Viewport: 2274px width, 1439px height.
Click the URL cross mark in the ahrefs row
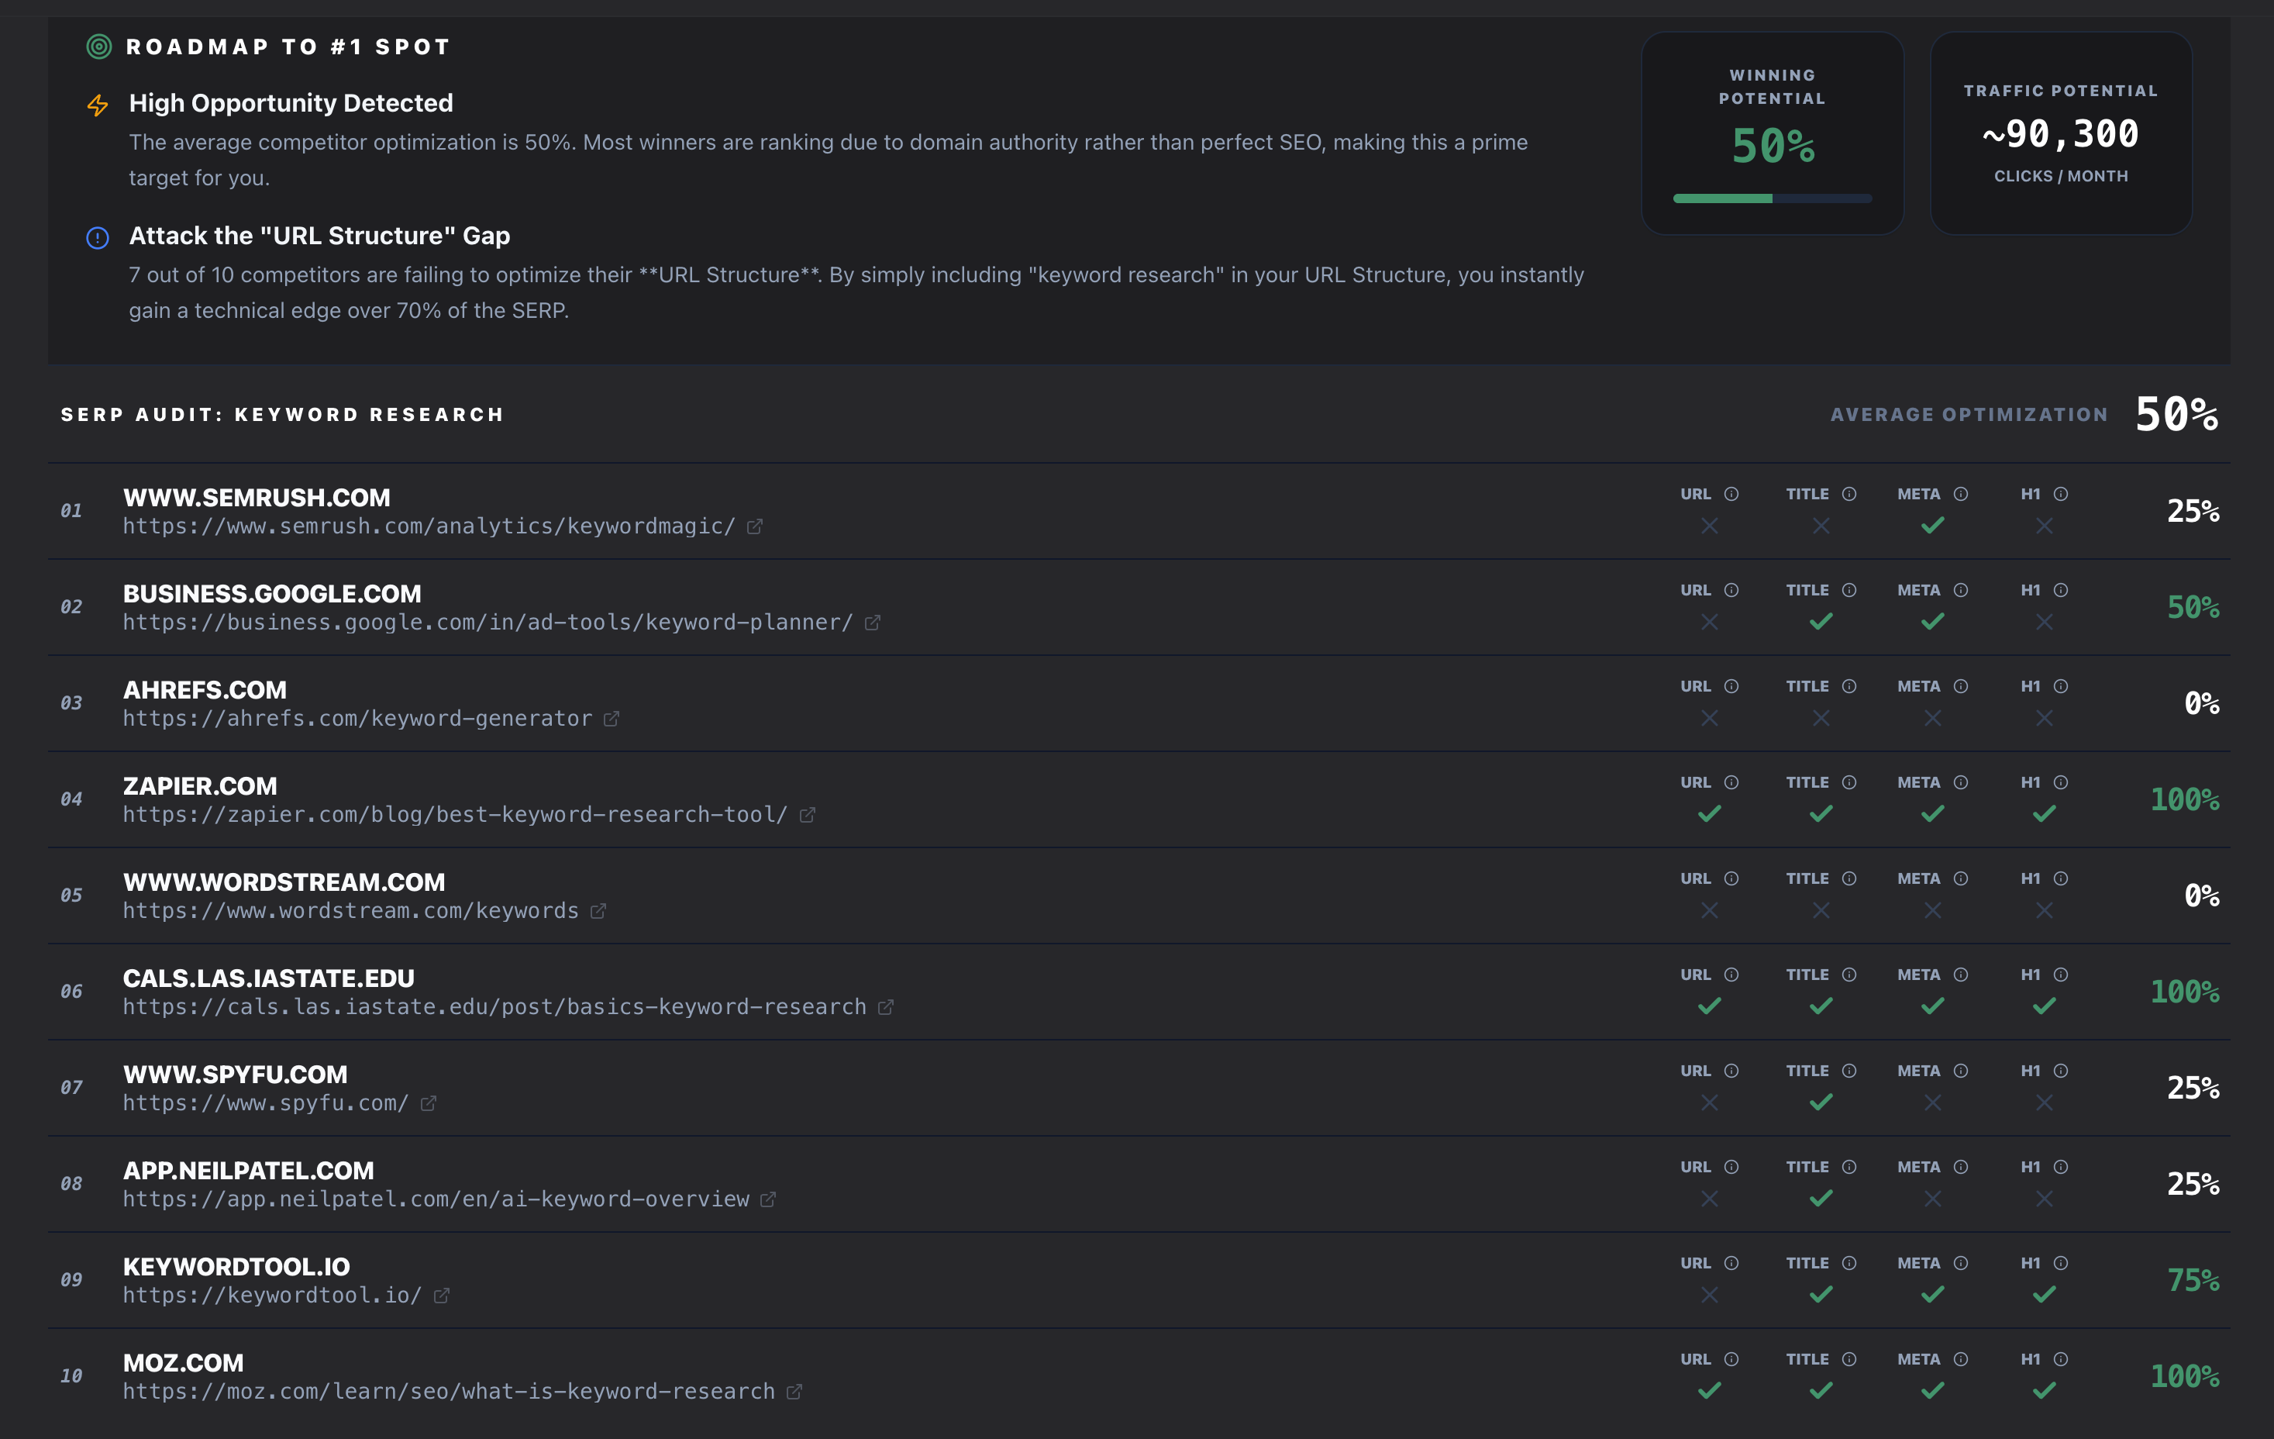pos(1709,718)
